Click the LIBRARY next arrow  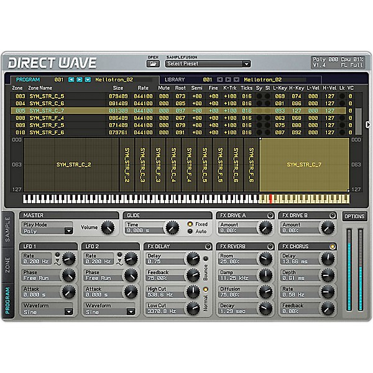(x=228, y=80)
